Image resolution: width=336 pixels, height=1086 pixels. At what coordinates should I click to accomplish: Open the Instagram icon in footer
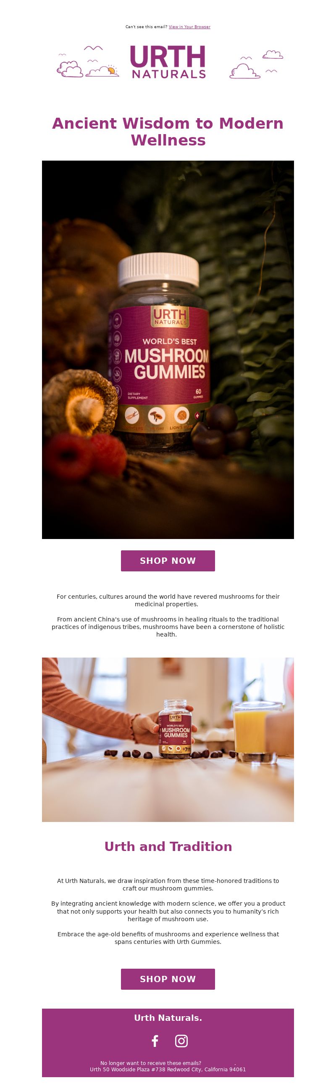click(181, 1041)
